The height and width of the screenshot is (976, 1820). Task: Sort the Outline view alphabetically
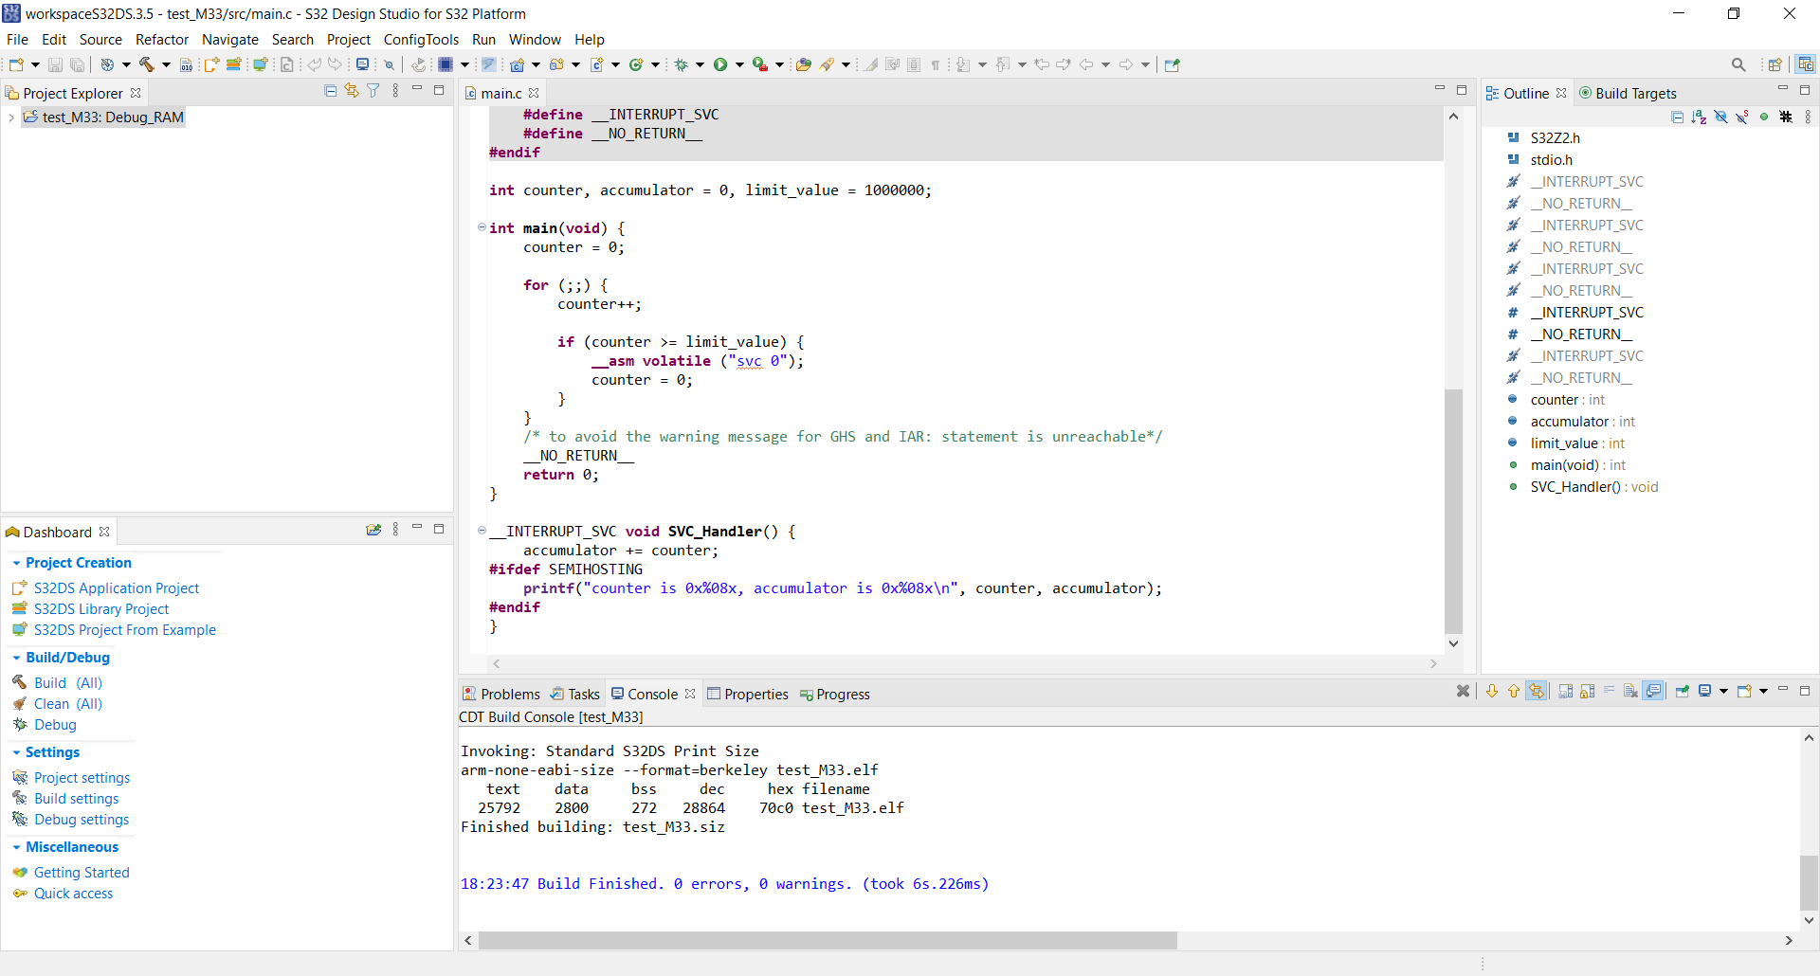click(1699, 117)
